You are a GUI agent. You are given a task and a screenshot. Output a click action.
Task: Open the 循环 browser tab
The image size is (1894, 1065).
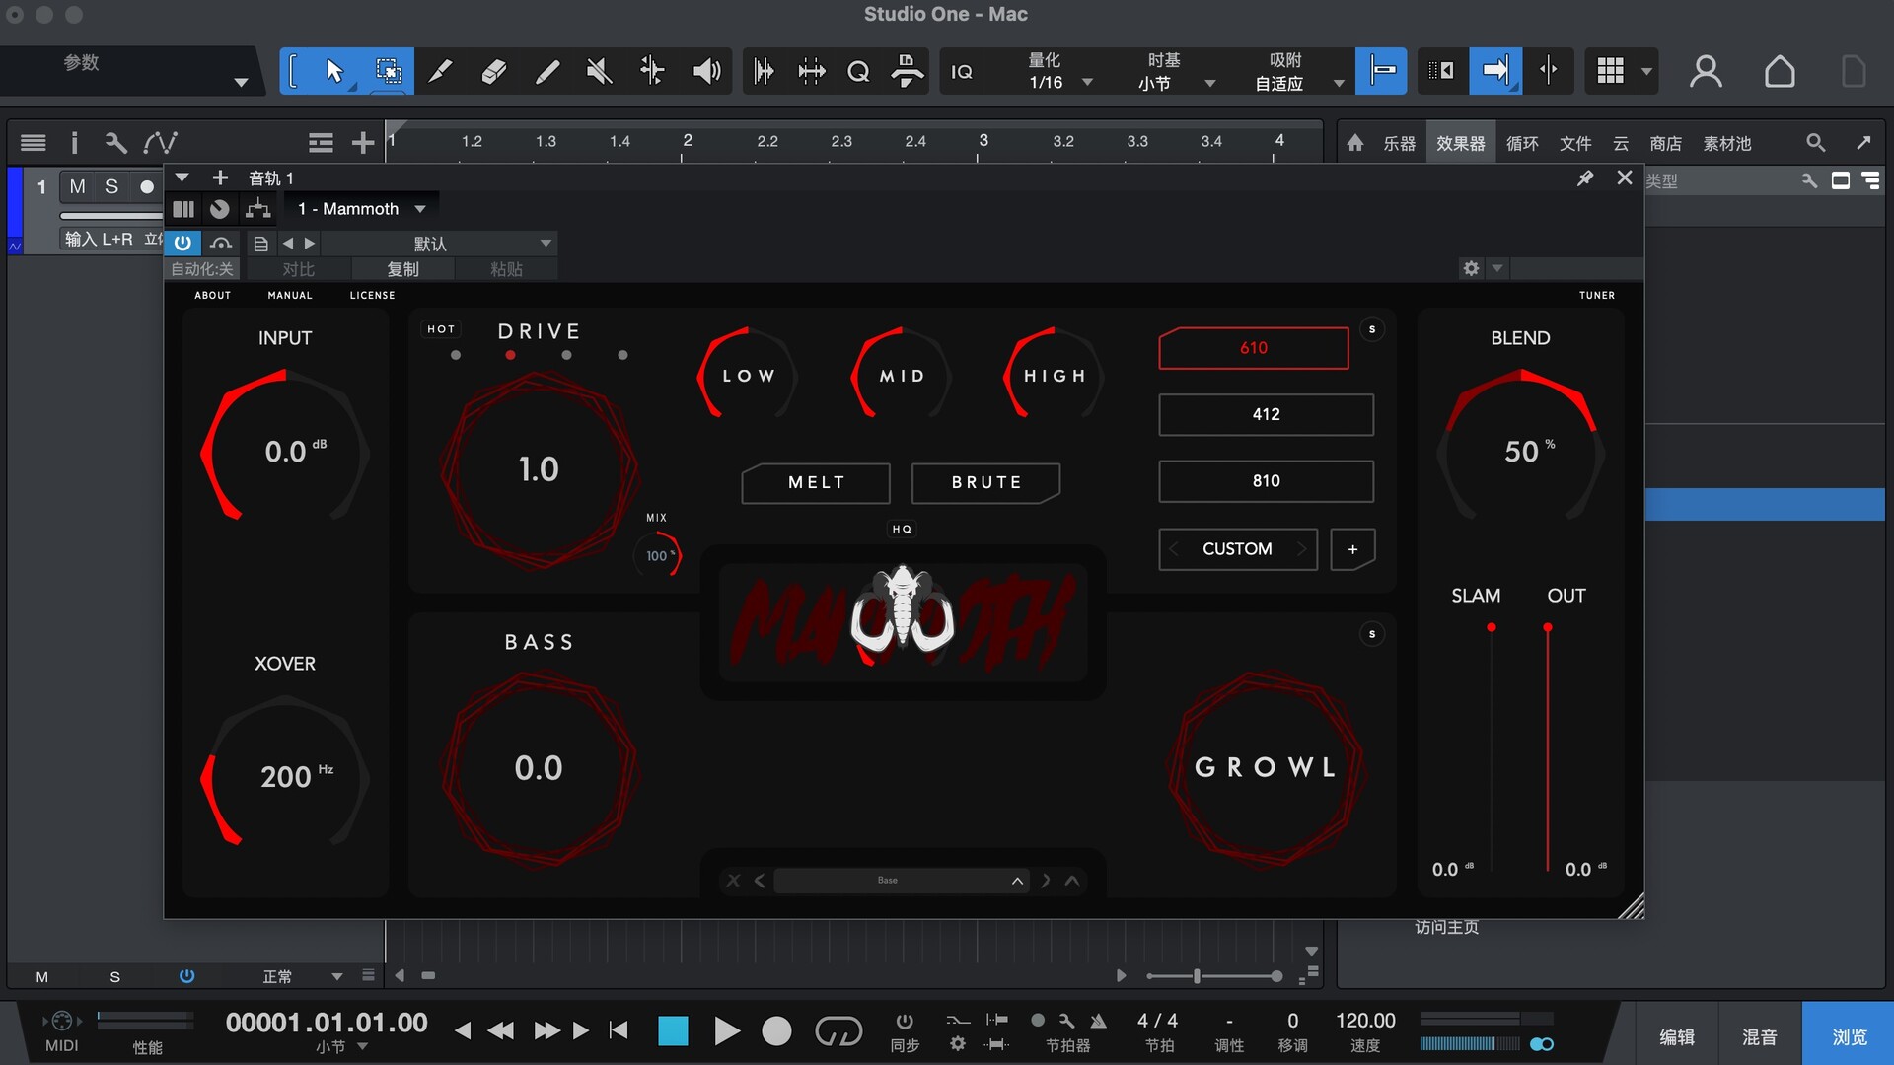[x=1522, y=144]
